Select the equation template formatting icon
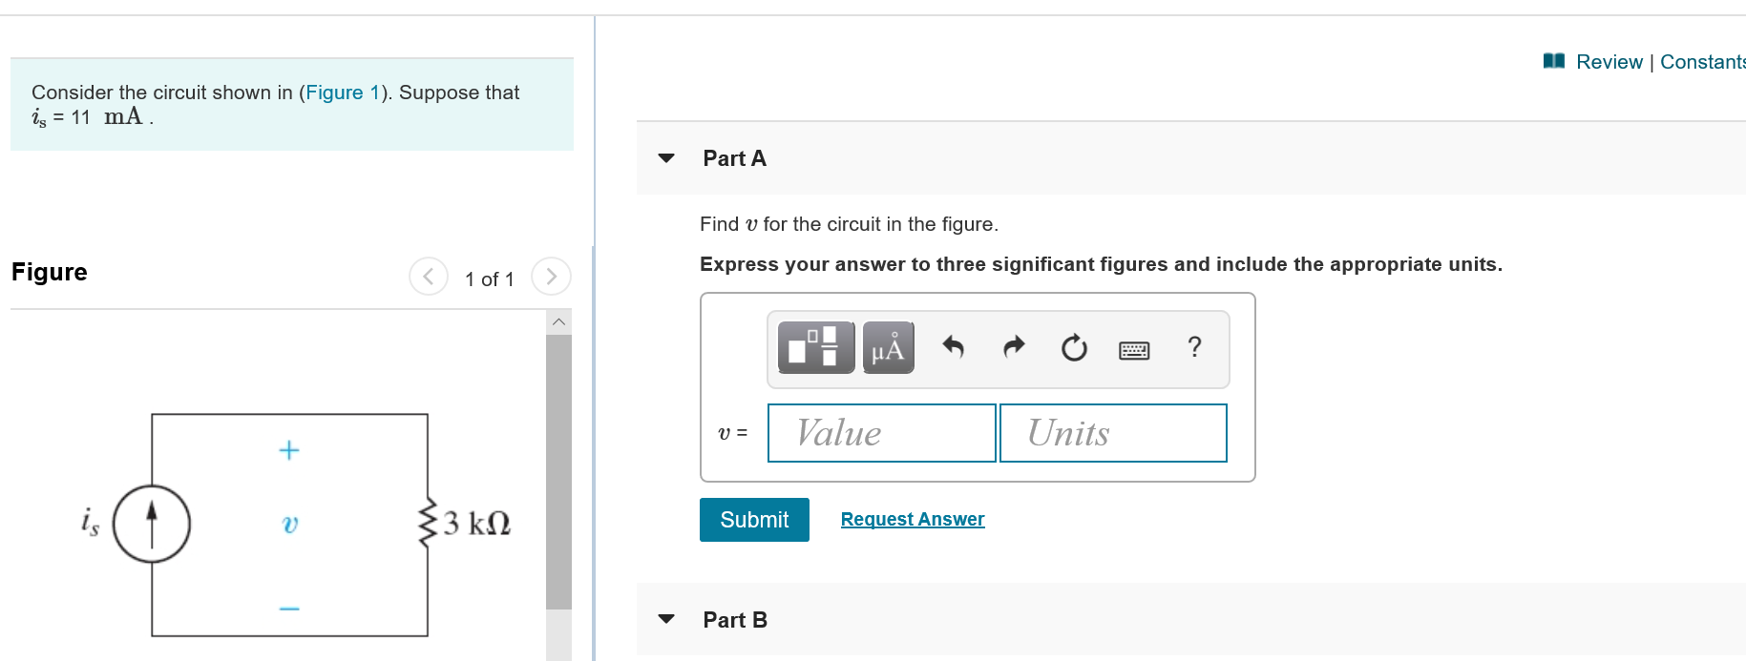This screenshot has height=661, width=1746. (814, 348)
